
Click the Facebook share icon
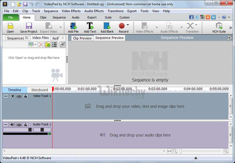191,17
